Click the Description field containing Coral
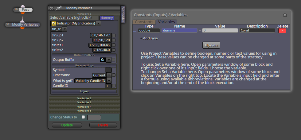The image size is (301, 140). [x=257, y=30]
